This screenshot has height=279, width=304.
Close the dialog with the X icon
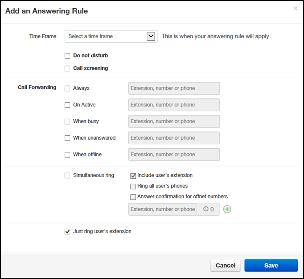tap(295, 8)
